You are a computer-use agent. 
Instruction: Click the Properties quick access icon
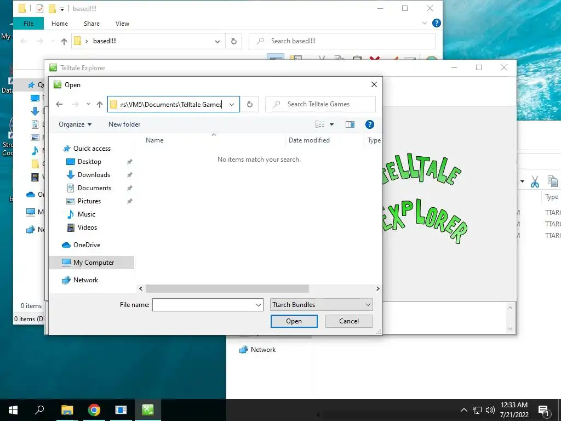click(40, 9)
